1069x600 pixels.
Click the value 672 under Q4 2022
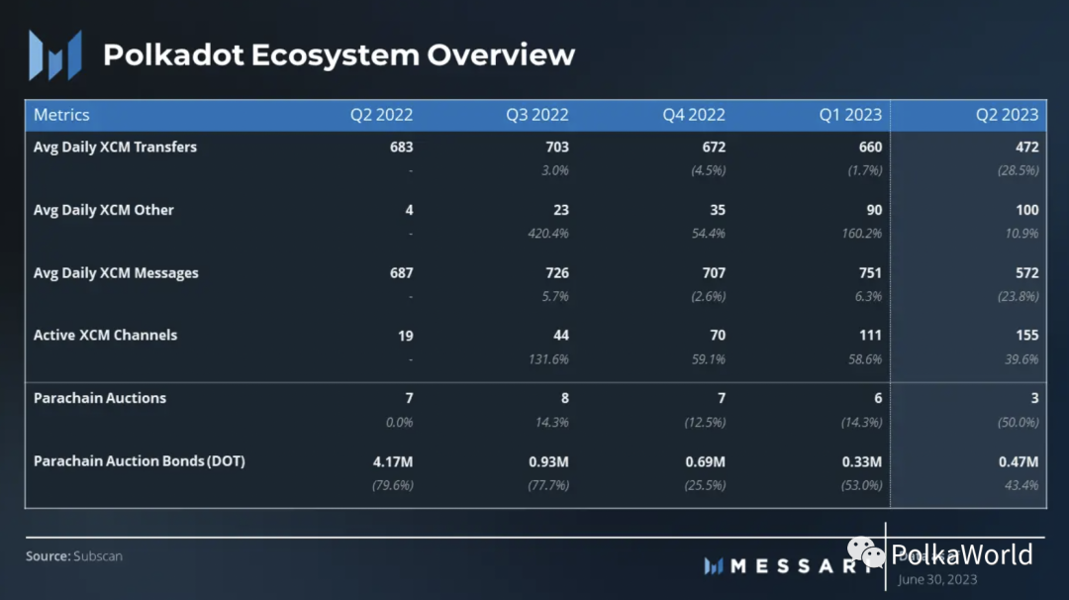click(x=714, y=148)
